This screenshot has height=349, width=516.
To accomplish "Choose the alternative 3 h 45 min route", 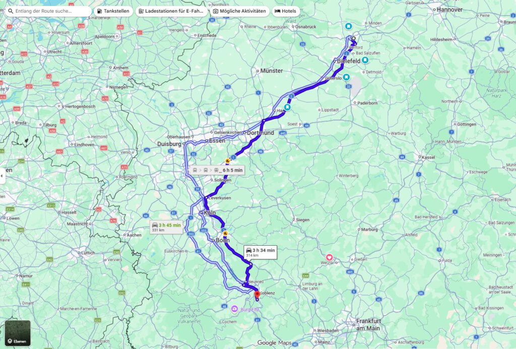I will coord(166,227).
